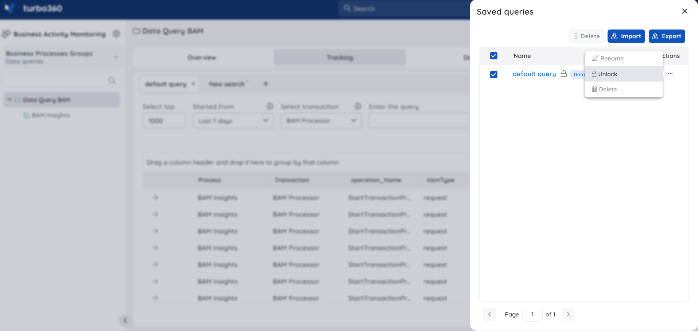This screenshot has width=698, height=331.
Task: Add a new search tab with plus icon
Action: tap(266, 84)
